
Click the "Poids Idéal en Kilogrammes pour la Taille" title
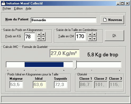pyautogui.click(x=33, y=74)
